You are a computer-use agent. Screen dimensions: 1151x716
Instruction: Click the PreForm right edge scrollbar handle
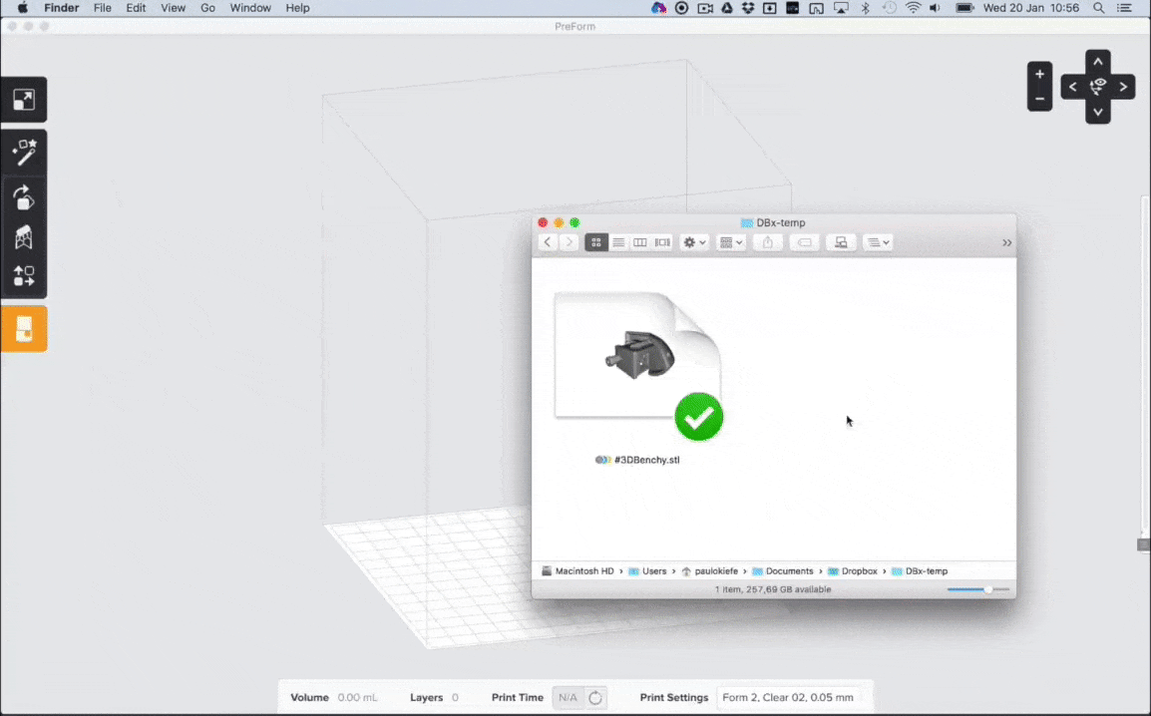pyautogui.click(x=1143, y=544)
